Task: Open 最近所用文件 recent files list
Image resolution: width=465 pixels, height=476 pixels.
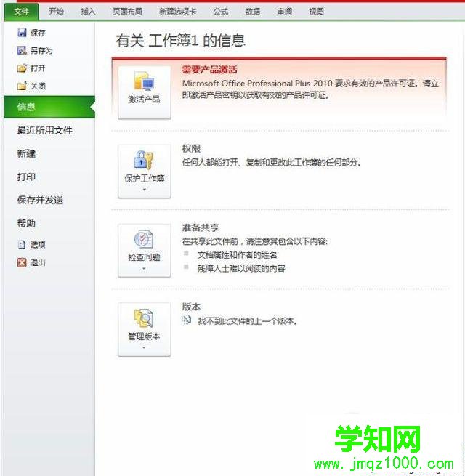Action: 45,130
